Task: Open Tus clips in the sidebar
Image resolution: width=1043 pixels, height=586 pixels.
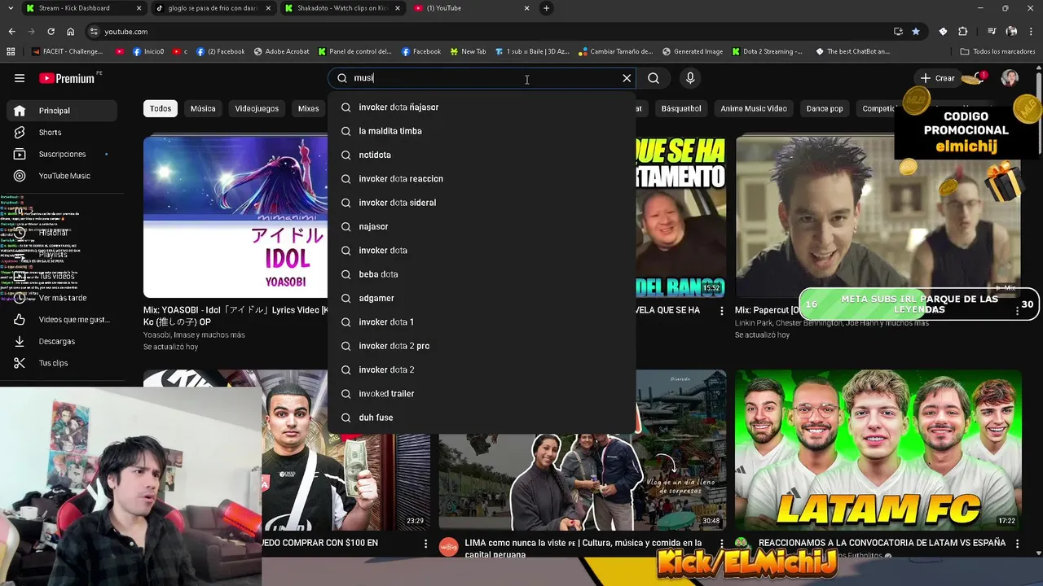Action: point(62,363)
